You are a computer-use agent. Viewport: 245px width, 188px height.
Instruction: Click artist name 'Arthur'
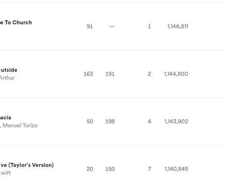point(7,78)
